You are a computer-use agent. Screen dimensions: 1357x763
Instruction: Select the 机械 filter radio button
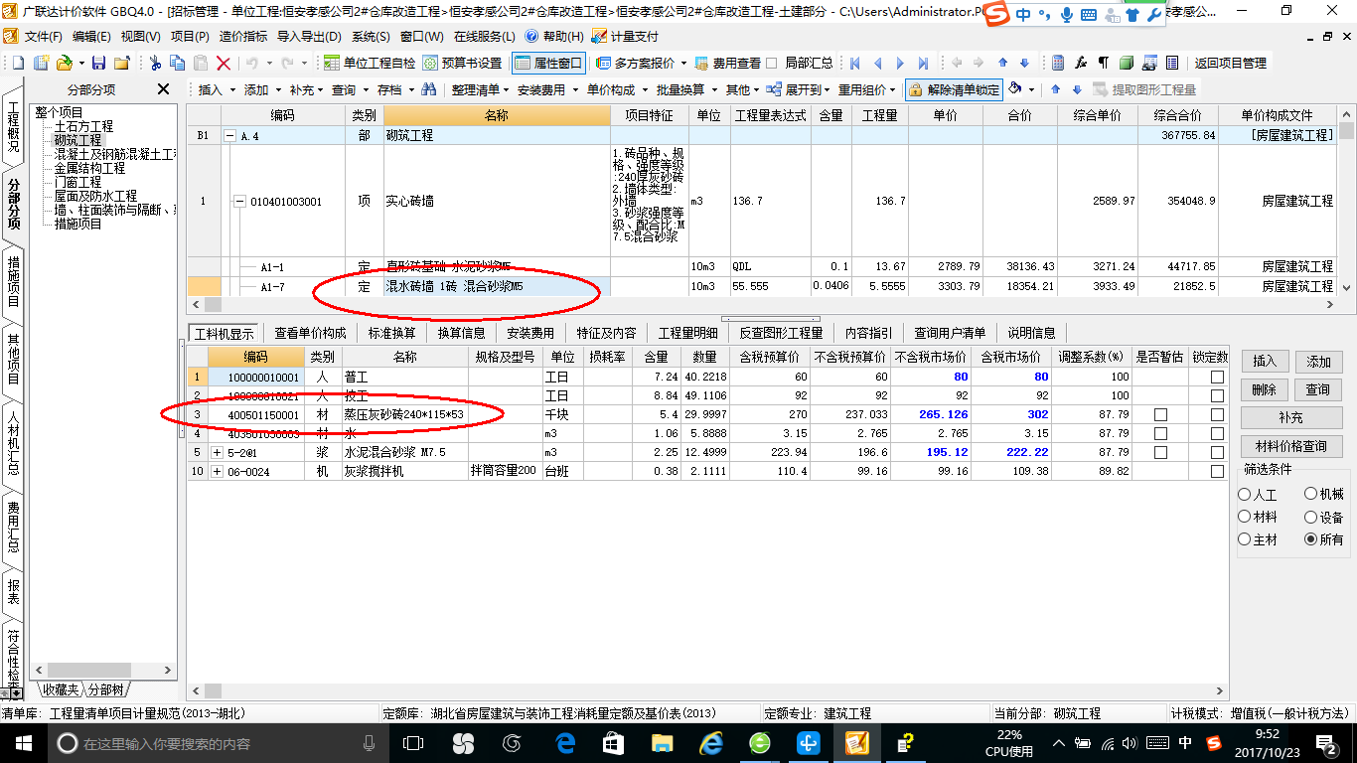[x=1311, y=494]
